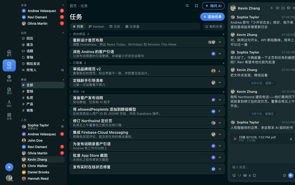295x185 pixels.
Task: Insert an image via composer image icon
Action: coord(245,175)
